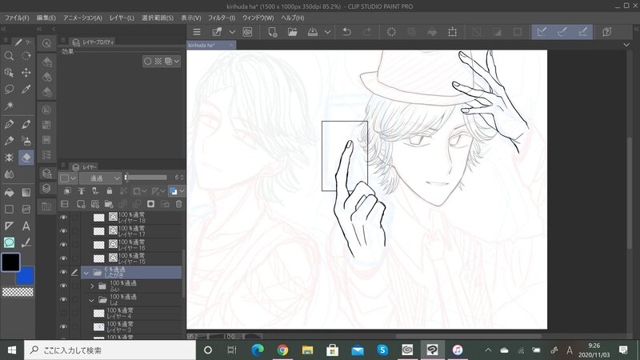
Task: Hide layer レイヤー 18
Action: point(64,218)
